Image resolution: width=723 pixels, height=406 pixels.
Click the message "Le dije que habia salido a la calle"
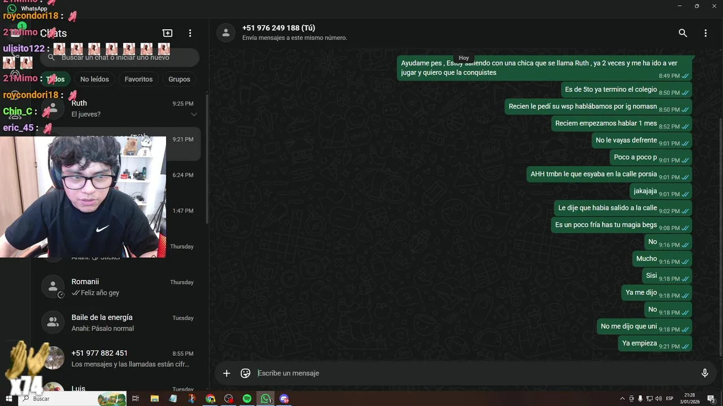point(623,208)
